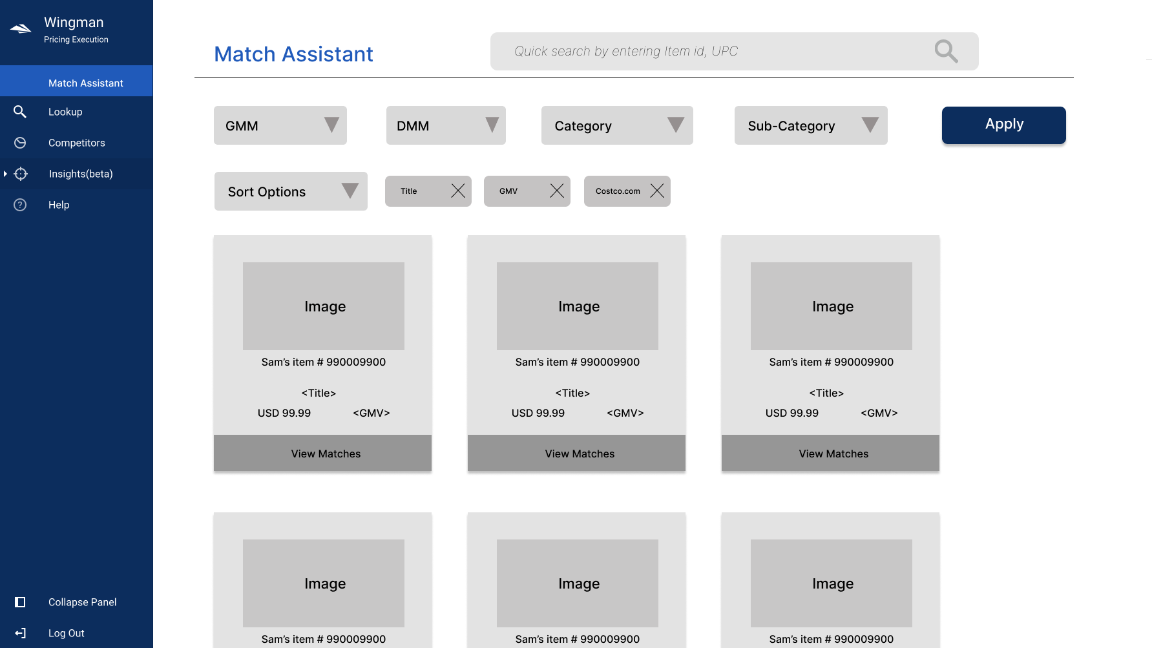1152x648 pixels.
Task: Click the Apply button
Action: click(x=1003, y=124)
